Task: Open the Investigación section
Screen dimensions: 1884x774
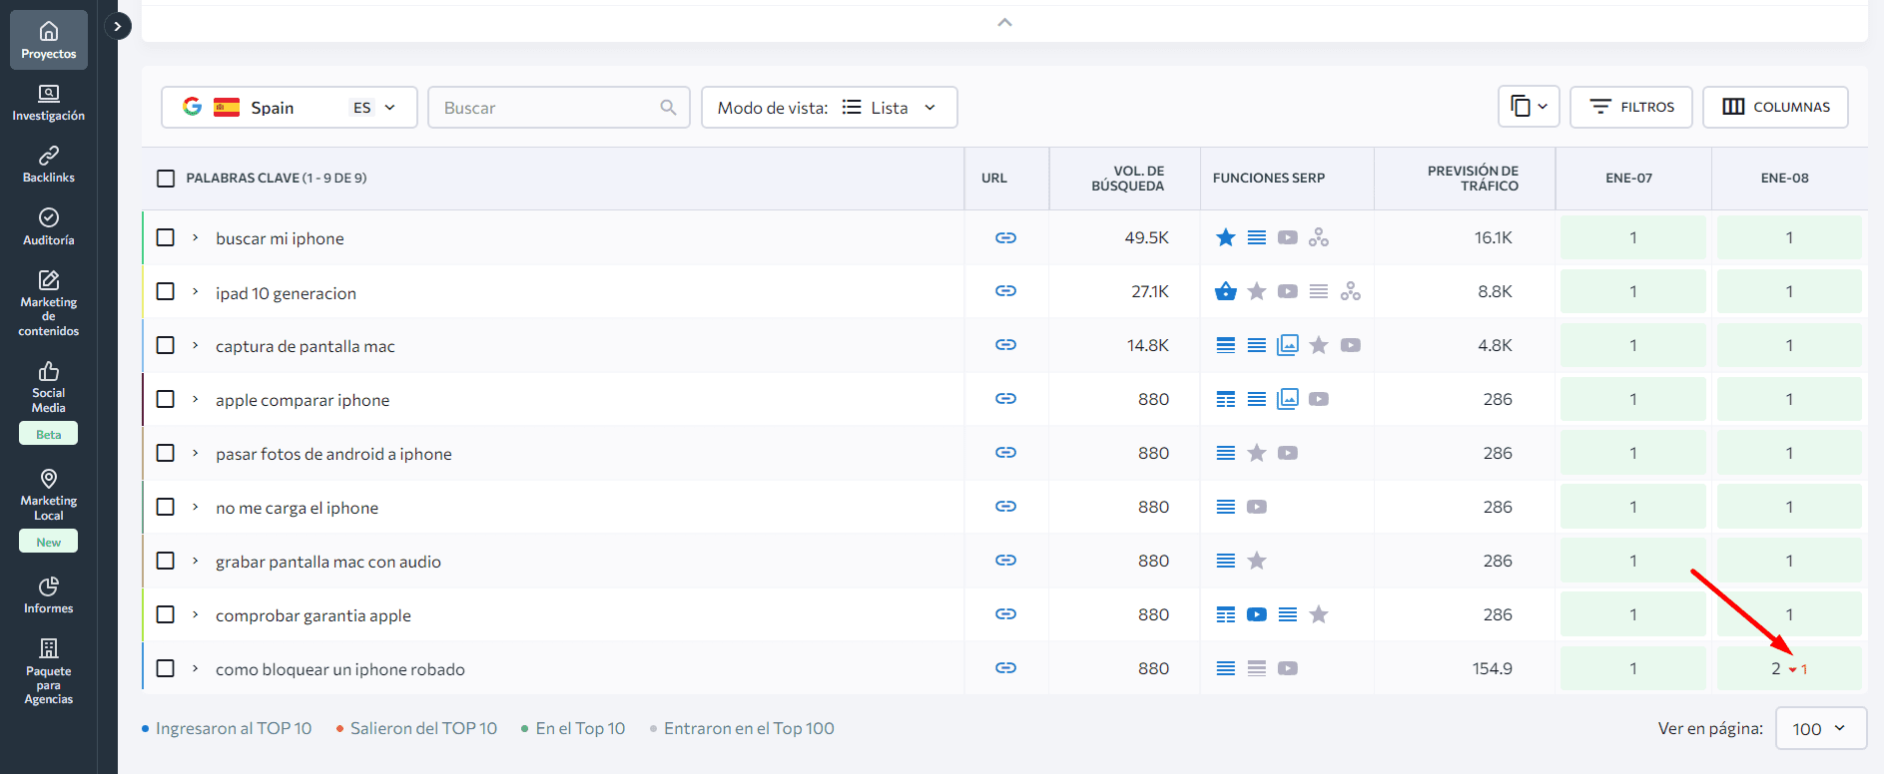Action: point(49,104)
